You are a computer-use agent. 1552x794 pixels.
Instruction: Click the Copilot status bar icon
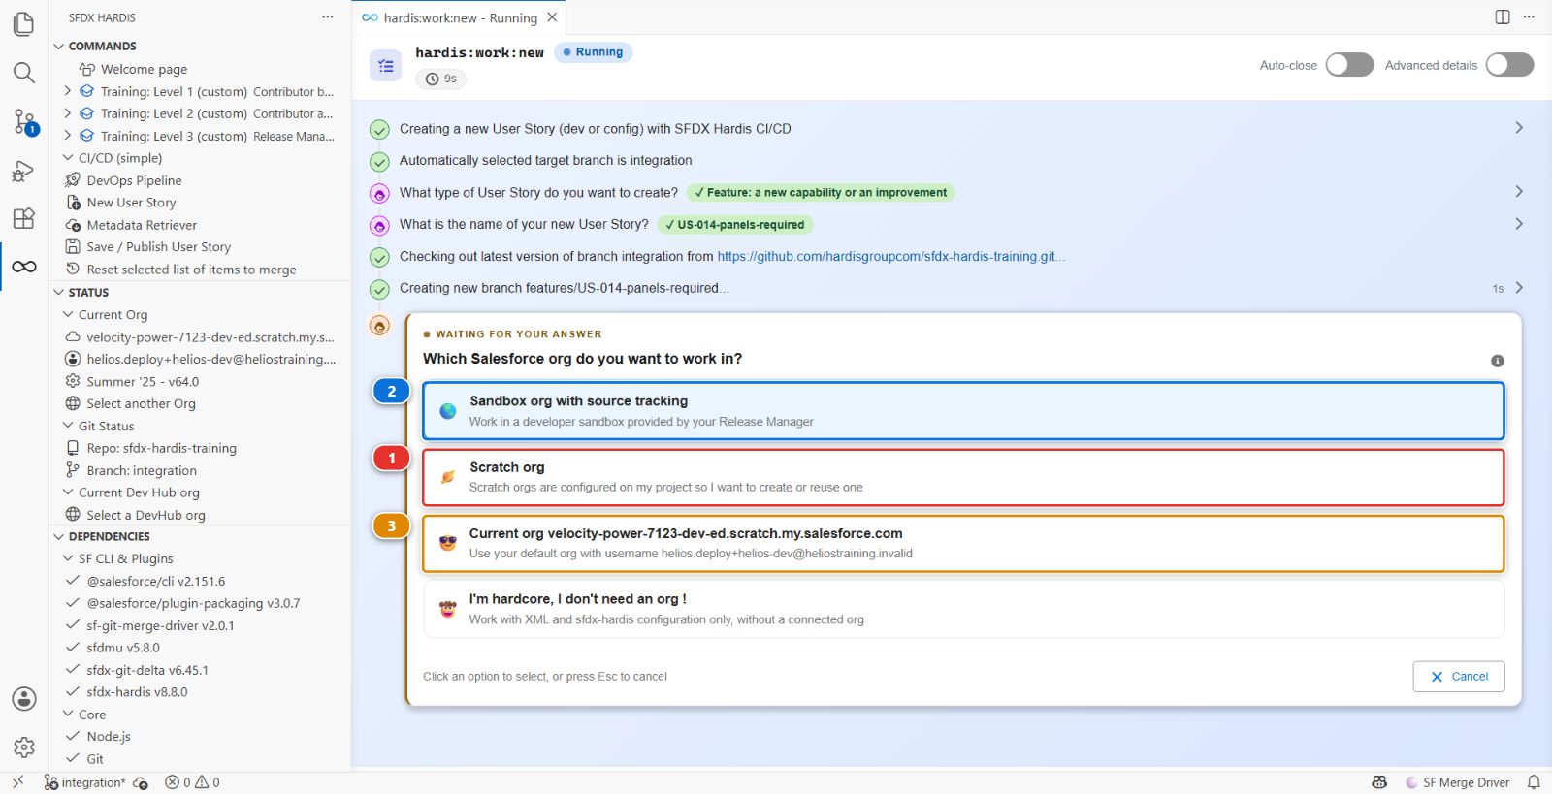point(1379,782)
